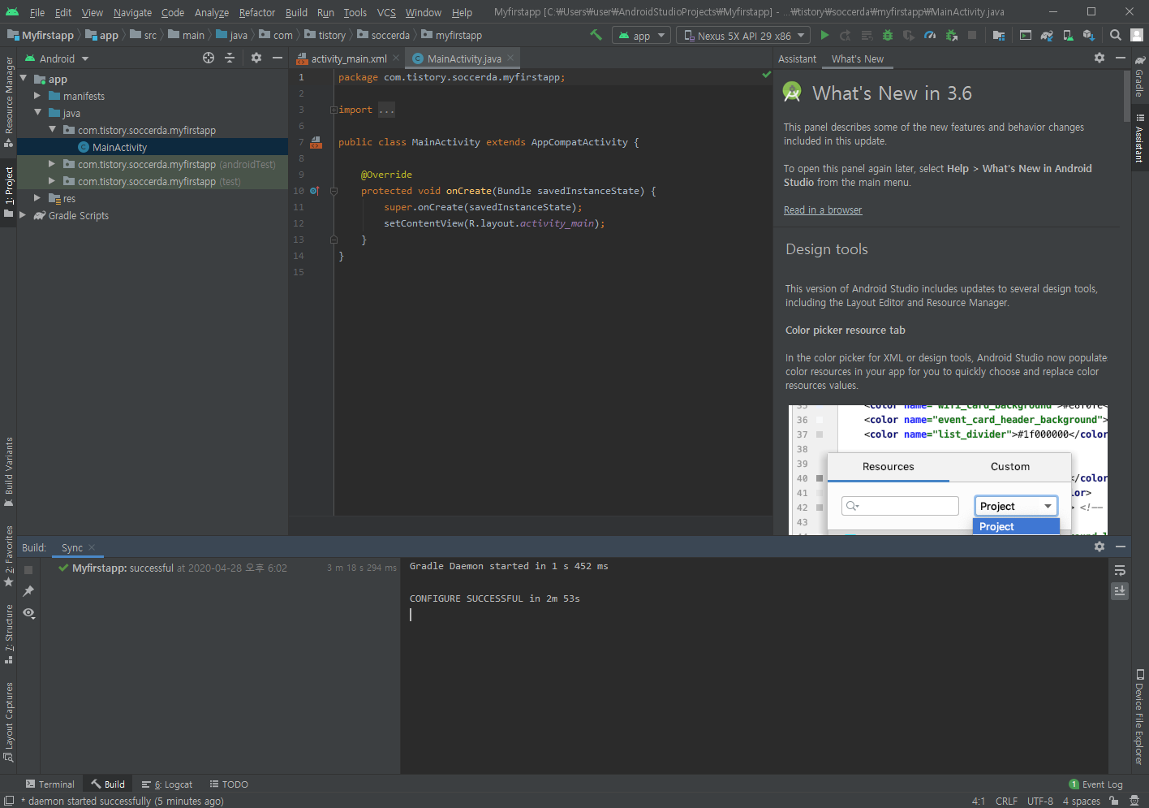The height and width of the screenshot is (808, 1149).
Task: Open Build panel gear settings
Action: [x=1100, y=547]
